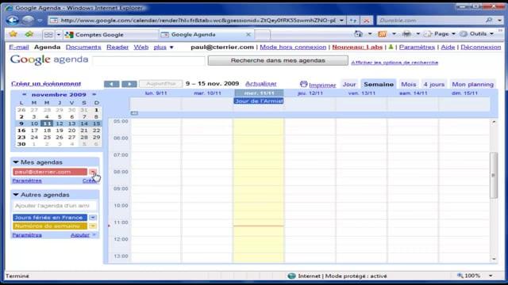Go to previous month in mini calendar
This screenshot has height=285, width=508.
[x=24, y=94]
